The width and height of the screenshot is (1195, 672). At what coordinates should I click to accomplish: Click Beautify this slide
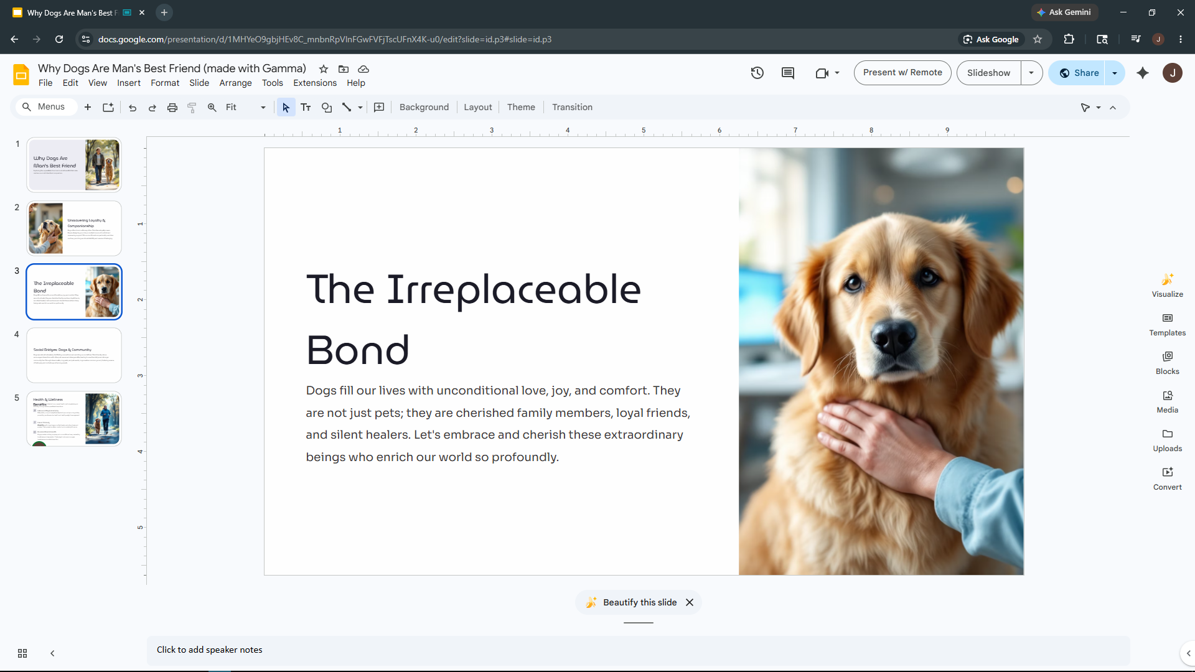click(631, 602)
